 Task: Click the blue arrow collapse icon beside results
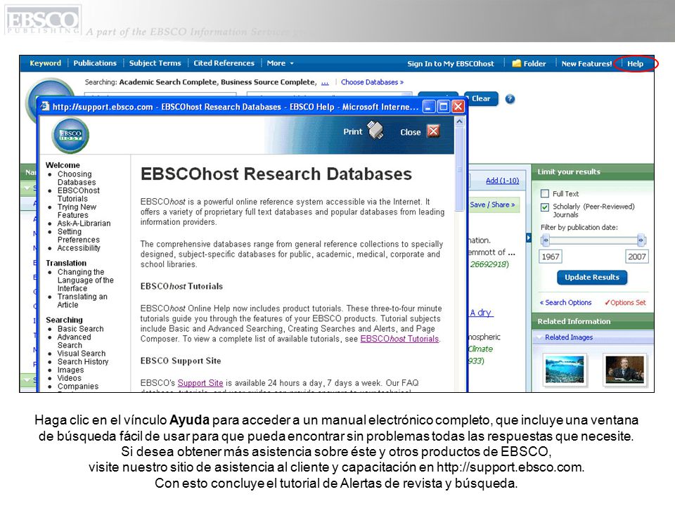click(x=529, y=238)
